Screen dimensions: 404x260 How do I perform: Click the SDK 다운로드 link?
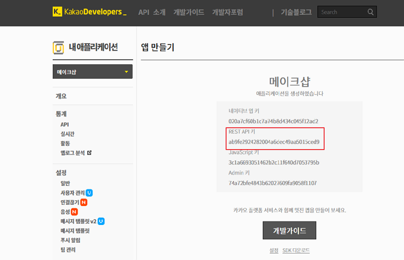coord(296,250)
